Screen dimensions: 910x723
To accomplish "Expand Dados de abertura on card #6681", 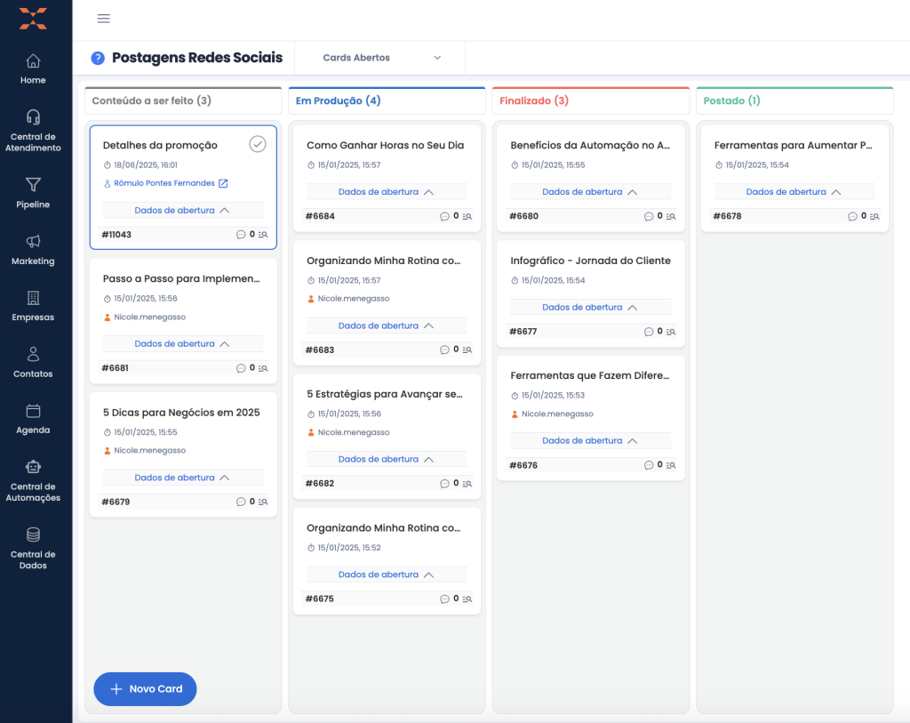I will pos(182,344).
